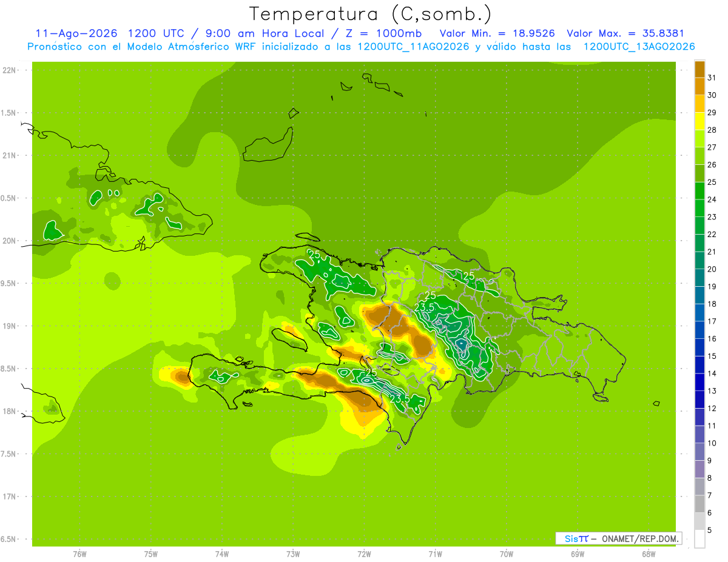Click the 75W longitude label
Image resolution: width=728 pixels, height=562 pixels.
coord(151,554)
